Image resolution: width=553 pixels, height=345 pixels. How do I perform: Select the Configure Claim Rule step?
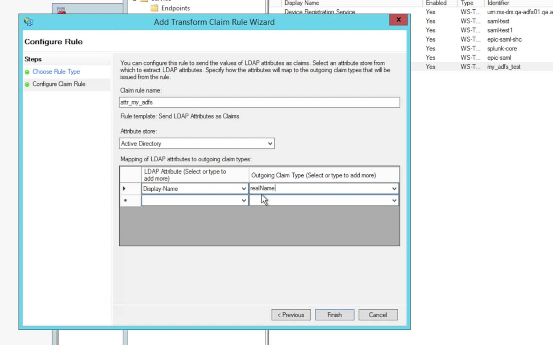coord(59,84)
